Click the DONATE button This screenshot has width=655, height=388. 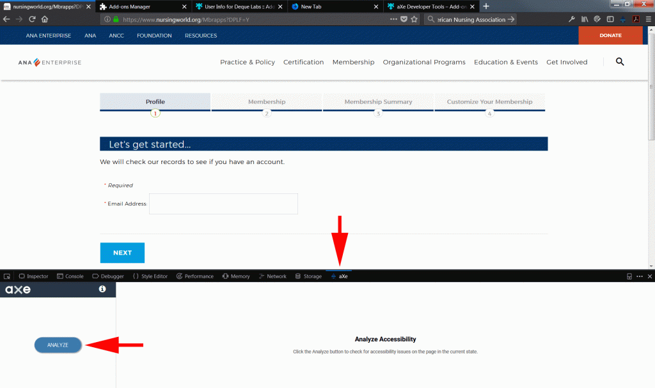point(610,35)
